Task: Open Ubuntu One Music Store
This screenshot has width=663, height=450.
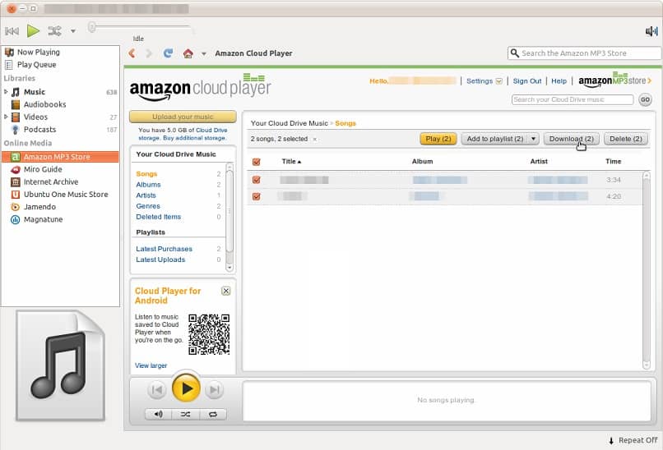Action: point(66,194)
